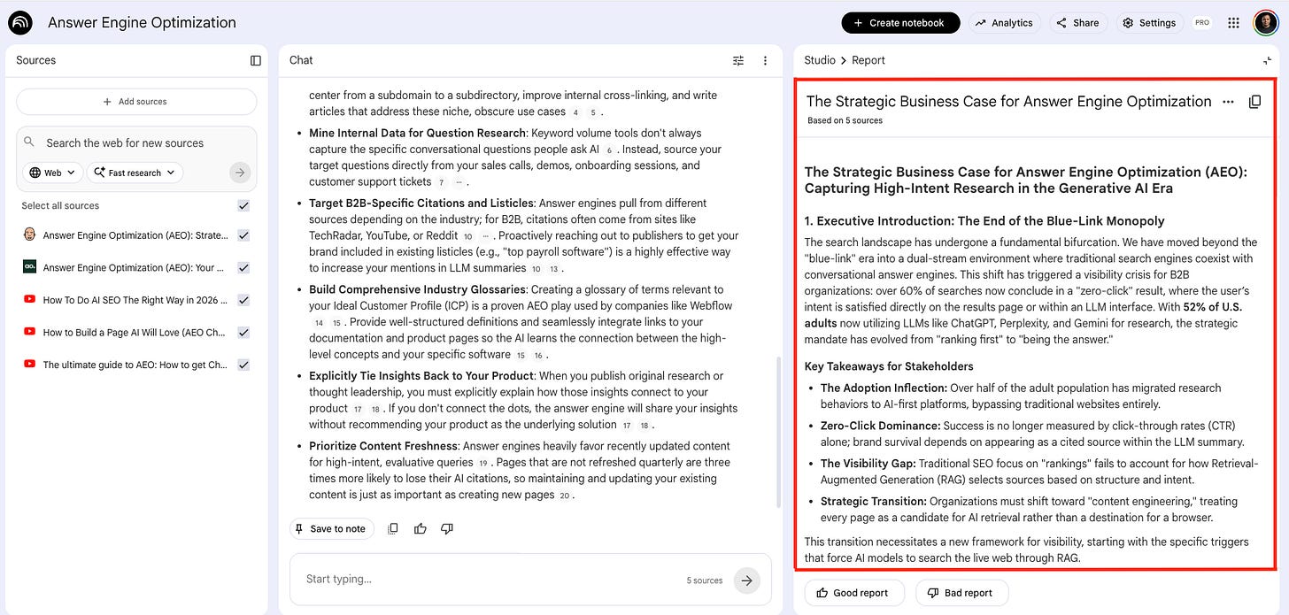This screenshot has width=1289, height=615.
Task: Thumbs up the chat response
Action: pyautogui.click(x=420, y=528)
